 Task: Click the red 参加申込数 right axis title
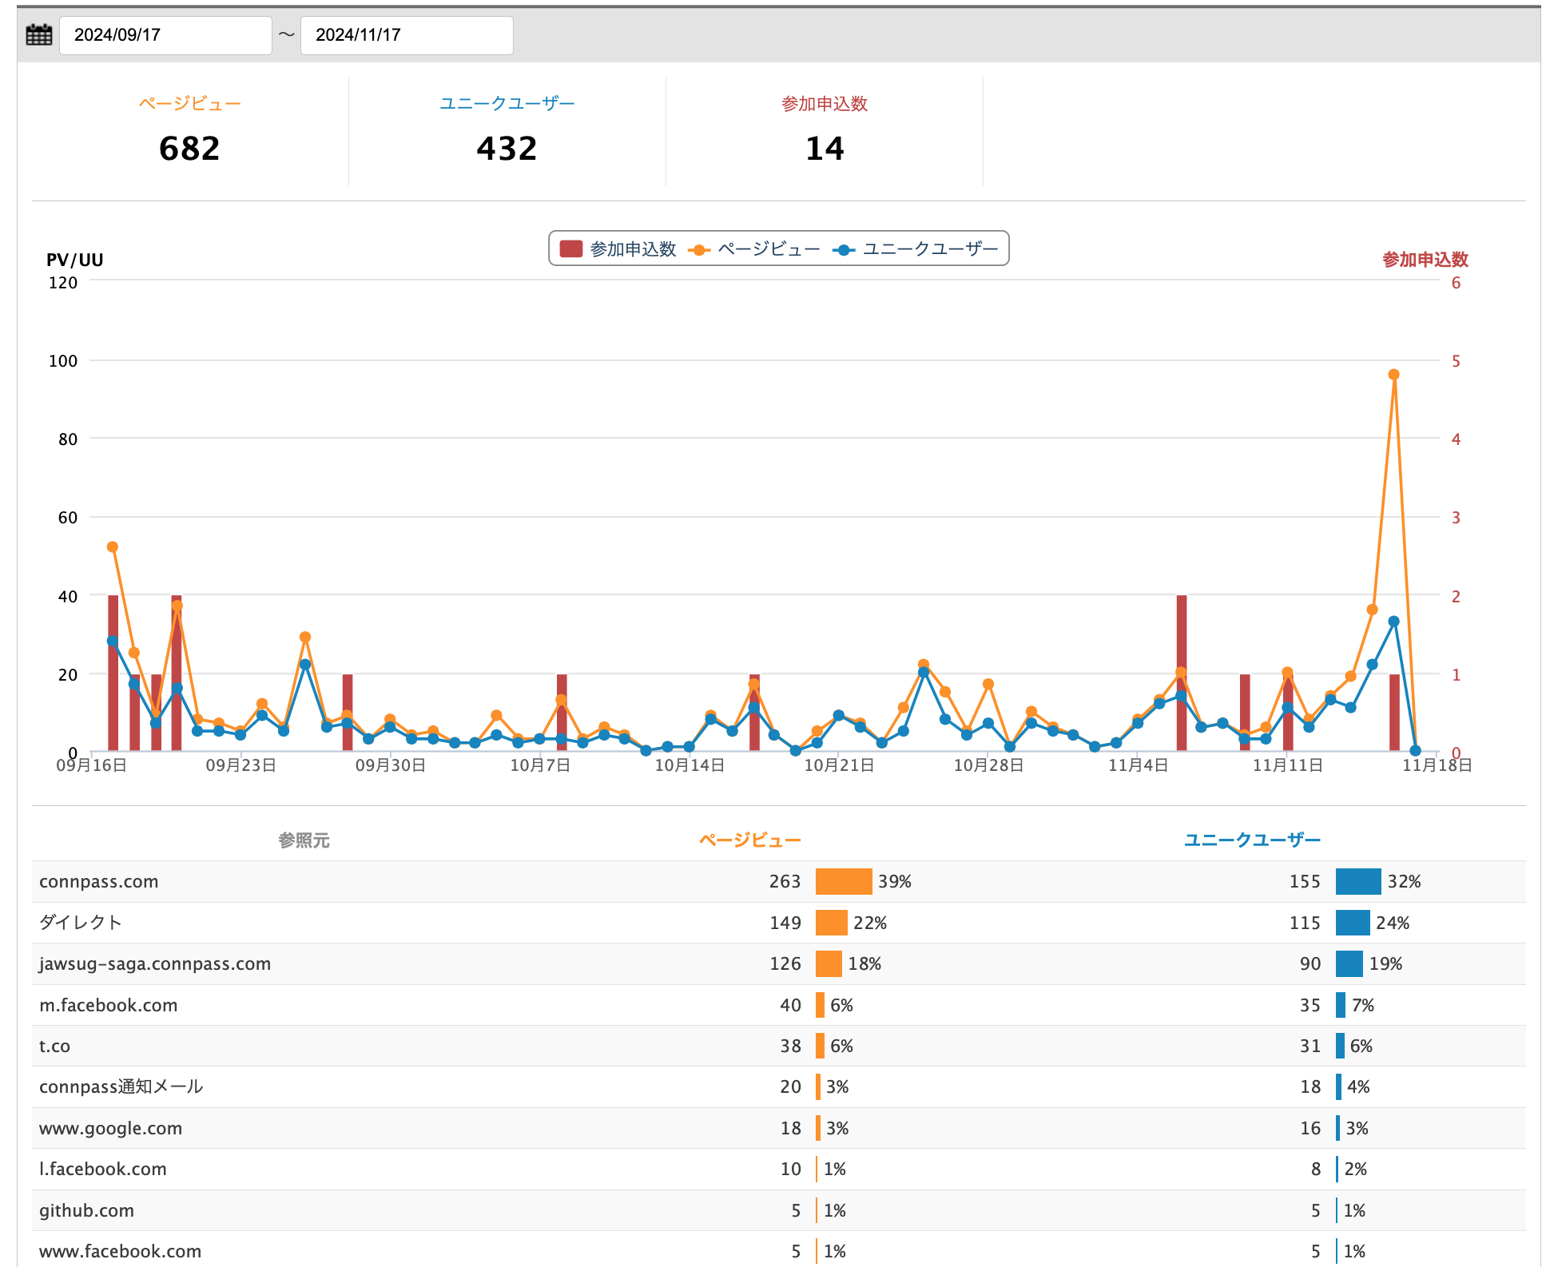click(1425, 260)
